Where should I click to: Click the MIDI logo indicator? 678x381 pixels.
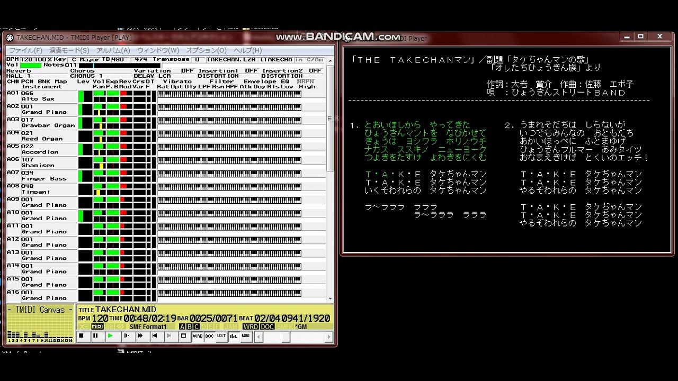(97, 326)
